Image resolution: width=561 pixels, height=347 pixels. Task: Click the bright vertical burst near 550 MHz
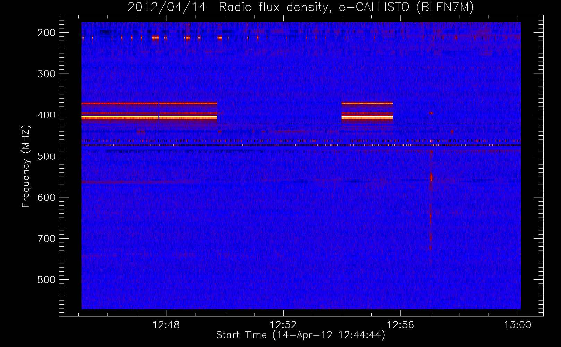click(431, 177)
